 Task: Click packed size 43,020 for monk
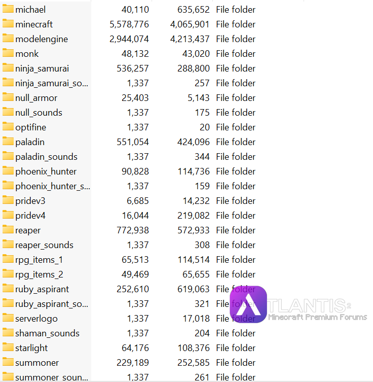click(196, 54)
